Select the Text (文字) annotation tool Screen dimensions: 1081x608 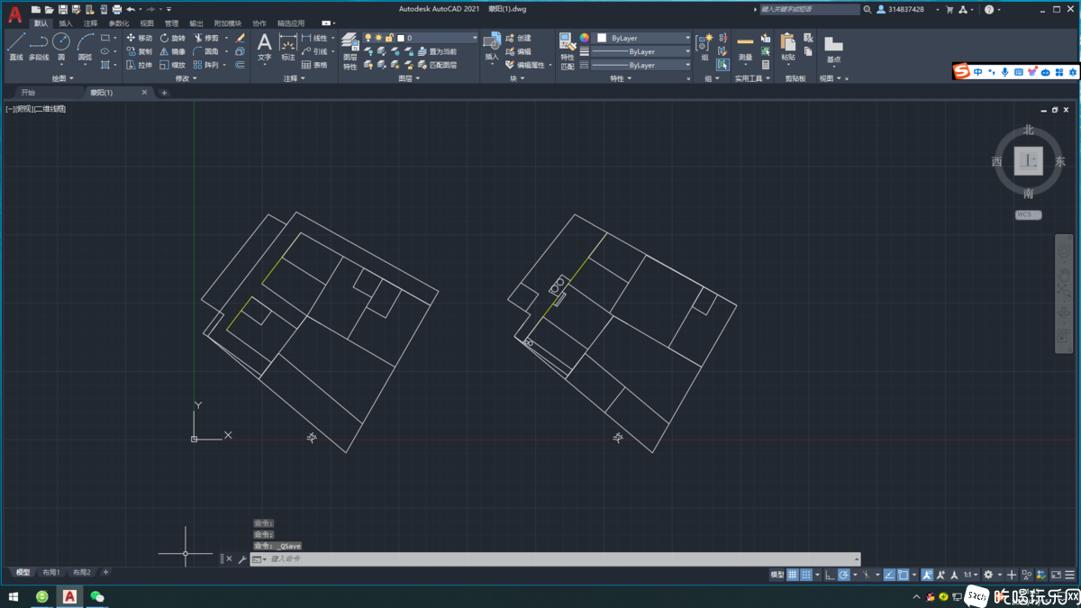tap(264, 47)
